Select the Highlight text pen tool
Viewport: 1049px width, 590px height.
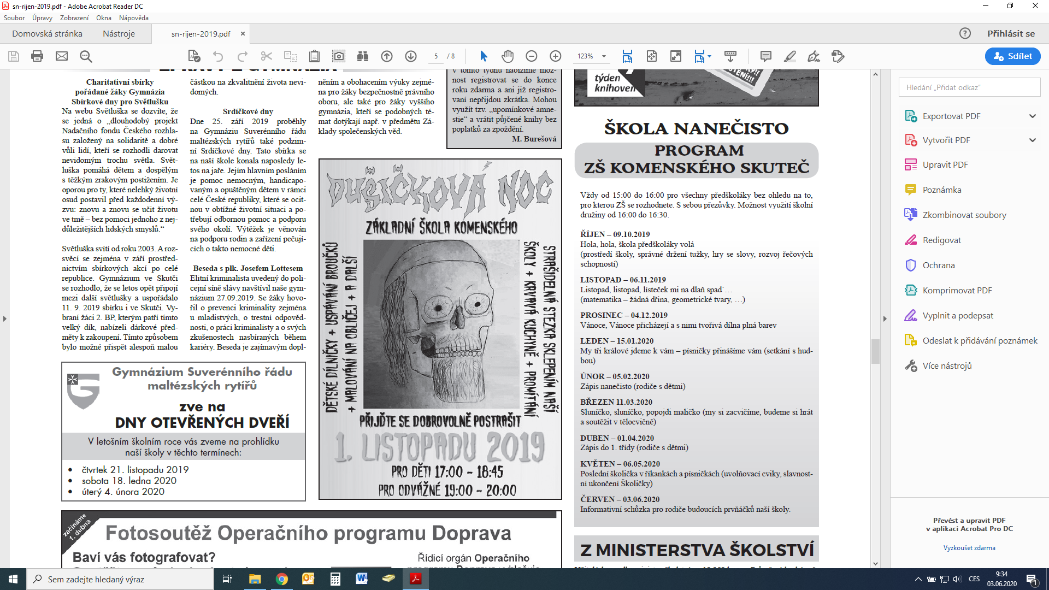tap(790, 56)
